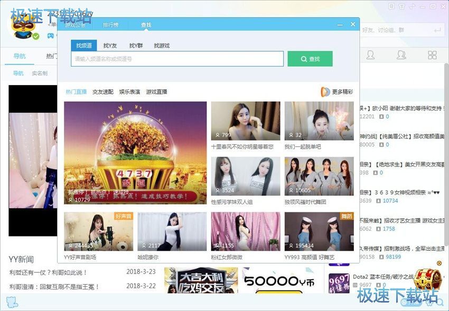Click the 更多精彩 play logo icon

(325, 92)
